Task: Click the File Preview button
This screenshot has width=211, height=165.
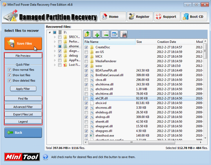Action: [x=23, y=56]
